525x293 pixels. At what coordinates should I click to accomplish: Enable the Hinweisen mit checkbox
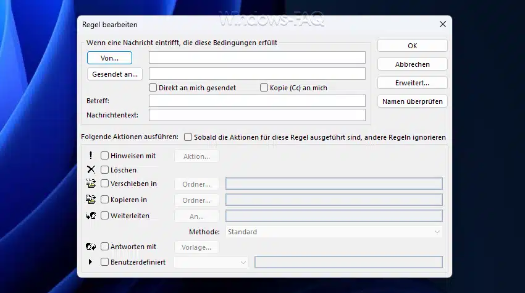pos(105,156)
